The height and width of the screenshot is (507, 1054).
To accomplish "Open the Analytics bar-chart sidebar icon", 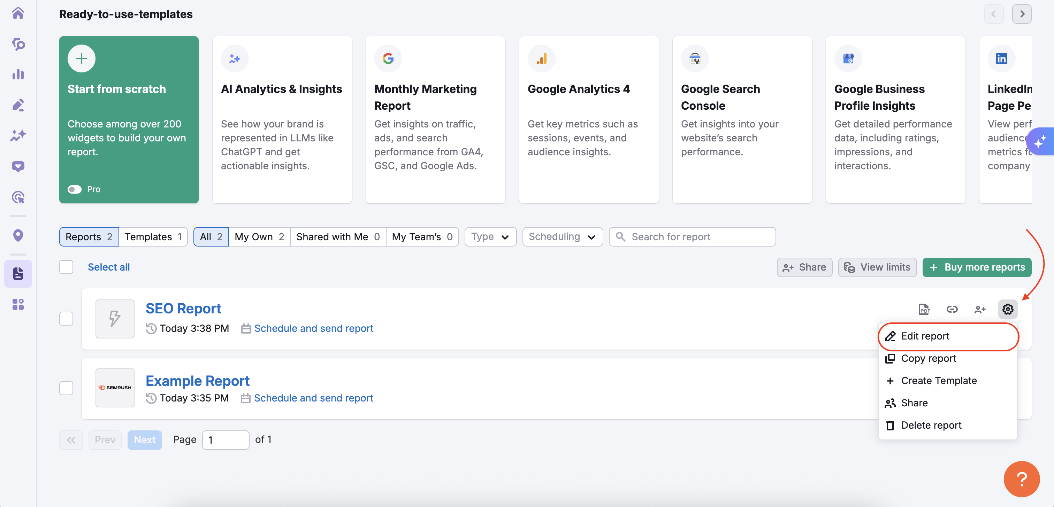I will [x=18, y=75].
